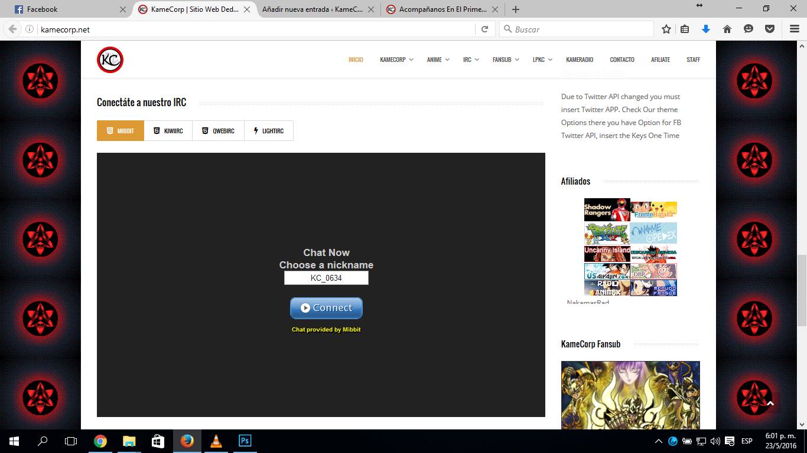
Task: Open the ESP language indicator
Action: tap(747, 441)
